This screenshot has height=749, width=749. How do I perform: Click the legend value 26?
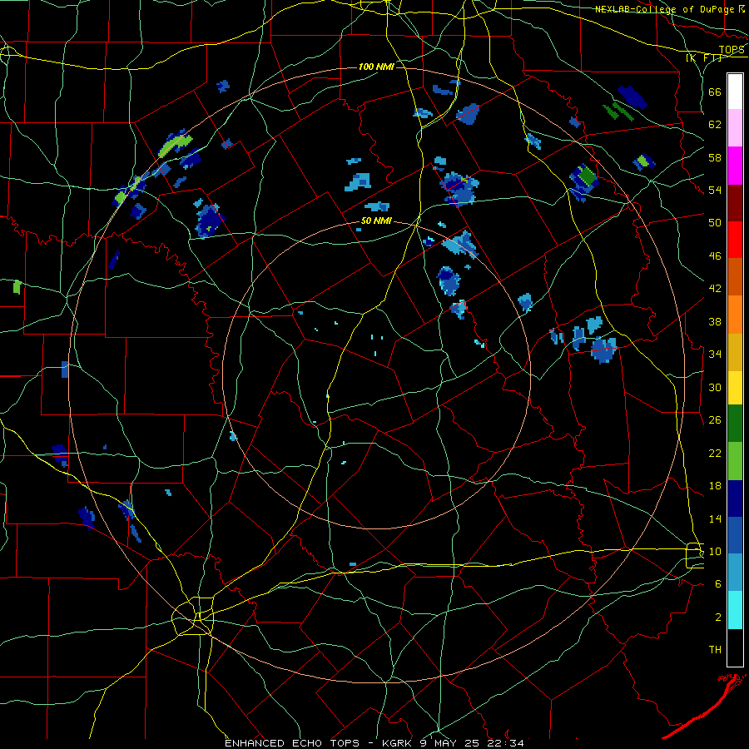(x=715, y=420)
